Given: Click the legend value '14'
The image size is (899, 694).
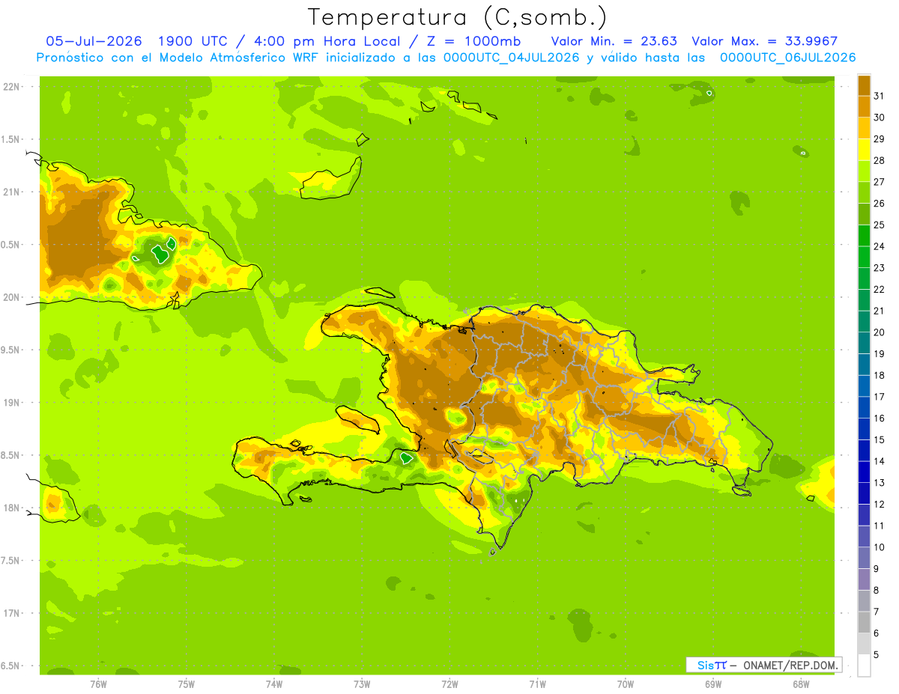Looking at the screenshot, I should click(879, 461).
